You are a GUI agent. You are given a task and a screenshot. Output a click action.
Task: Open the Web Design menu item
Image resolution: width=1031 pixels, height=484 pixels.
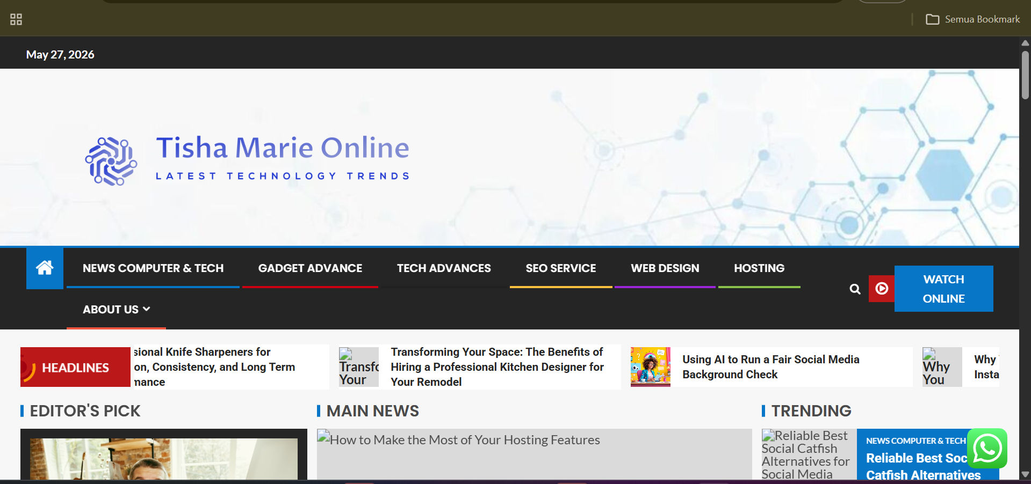tap(665, 268)
